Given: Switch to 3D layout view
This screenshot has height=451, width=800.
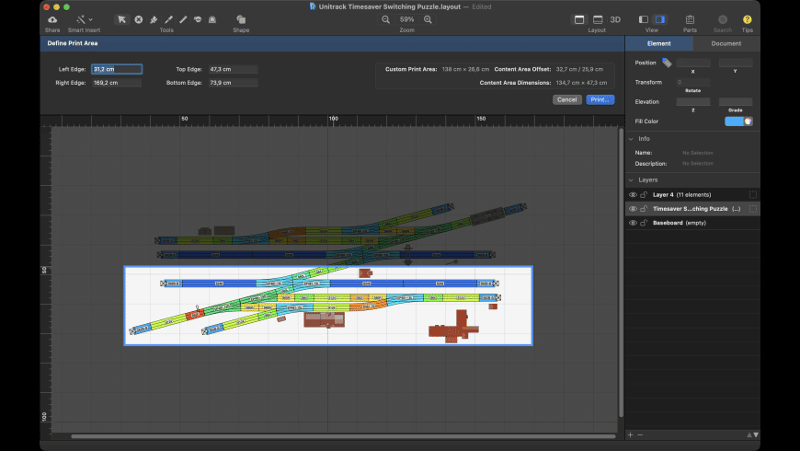Looking at the screenshot, I should click(615, 19).
